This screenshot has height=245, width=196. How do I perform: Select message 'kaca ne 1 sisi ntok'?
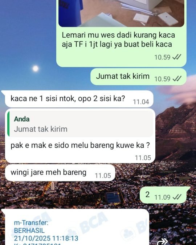(79, 99)
